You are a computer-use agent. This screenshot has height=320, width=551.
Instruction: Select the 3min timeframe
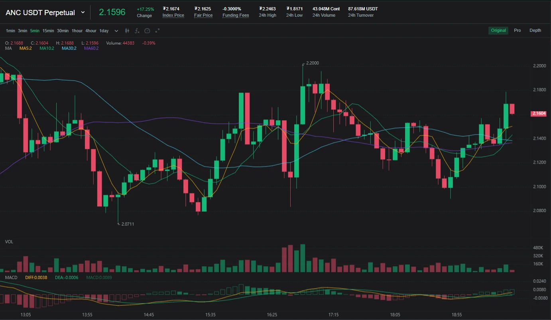22,31
